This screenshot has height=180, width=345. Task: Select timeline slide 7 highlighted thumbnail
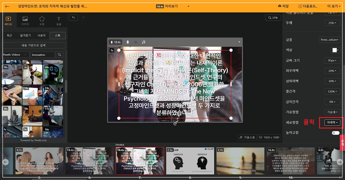[140, 161]
